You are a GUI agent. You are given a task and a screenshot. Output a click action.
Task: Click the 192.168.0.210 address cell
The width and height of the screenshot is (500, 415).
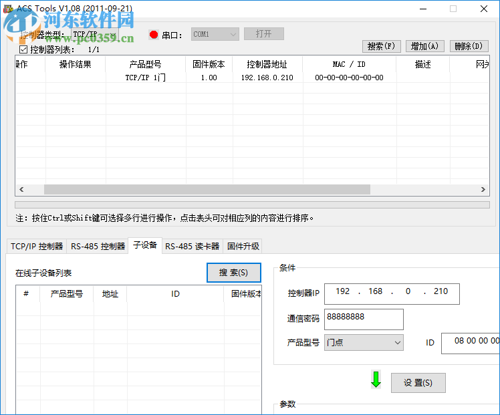267,78
